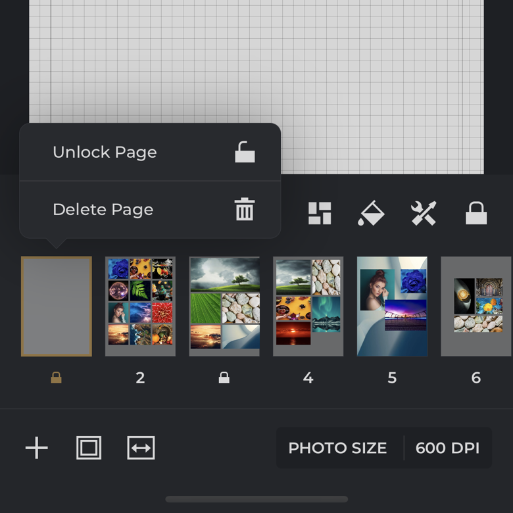The height and width of the screenshot is (513, 513).
Task: Select page 2 photo grid thumbnail
Action: coord(140,306)
